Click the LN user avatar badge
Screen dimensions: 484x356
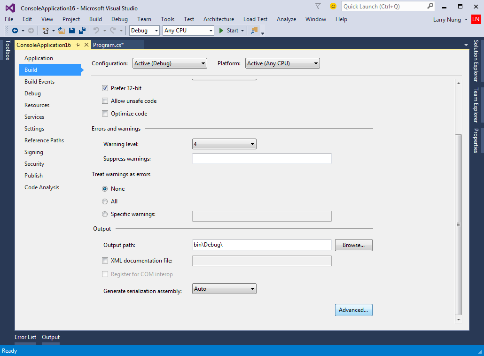[476, 19]
